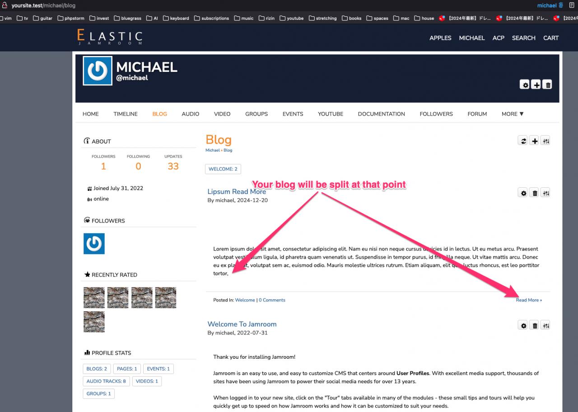Select the BLOG profile tab
The width and height of the screenshot is (578, 412).
pyautogui.click(x=160, y=114)
